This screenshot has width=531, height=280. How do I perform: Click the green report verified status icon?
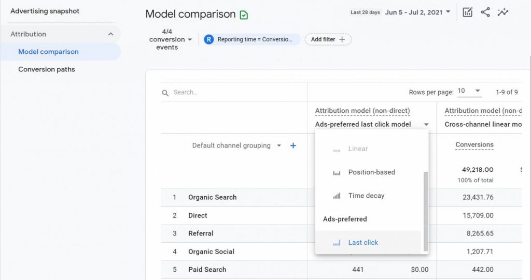tap(244, 15)
